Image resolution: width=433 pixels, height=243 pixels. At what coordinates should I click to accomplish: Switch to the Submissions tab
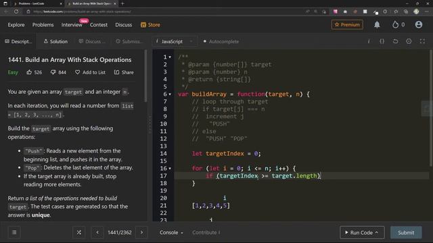click(129, 42)
